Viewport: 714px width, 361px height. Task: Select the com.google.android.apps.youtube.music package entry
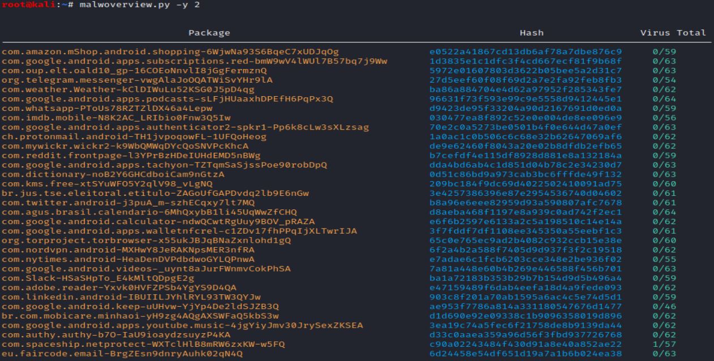[182, 324]
